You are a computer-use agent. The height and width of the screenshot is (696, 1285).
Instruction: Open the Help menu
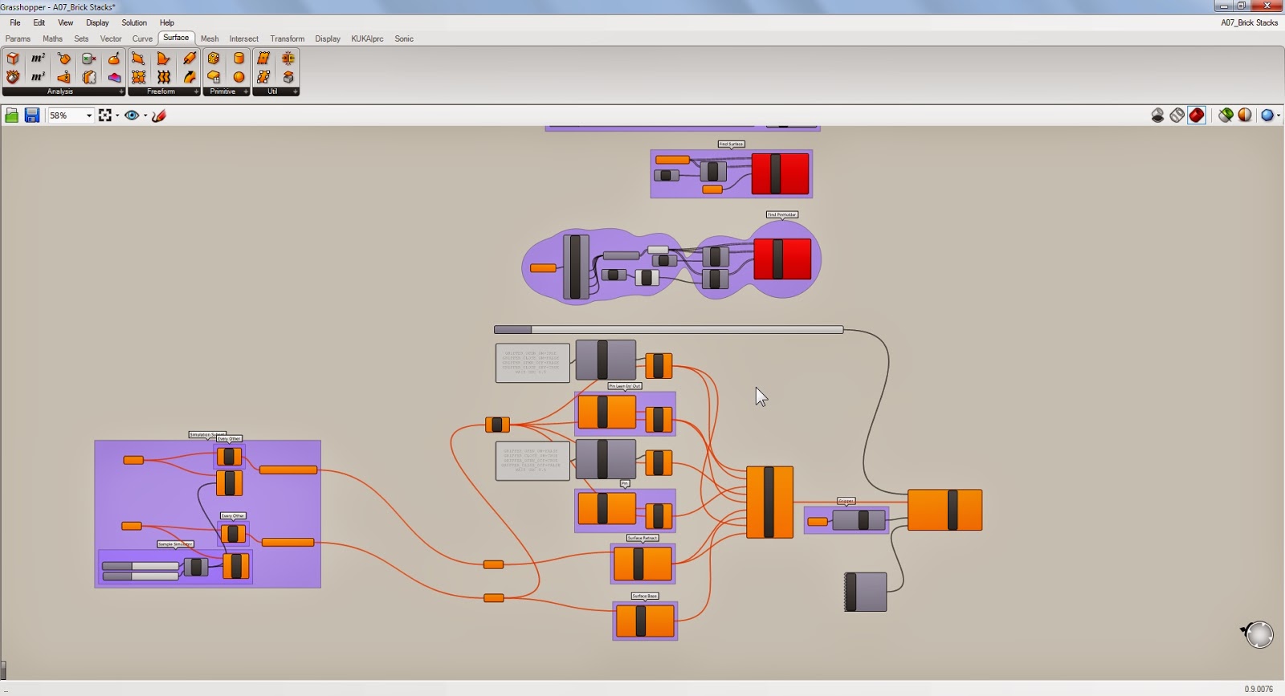click(x=167, y=22)
